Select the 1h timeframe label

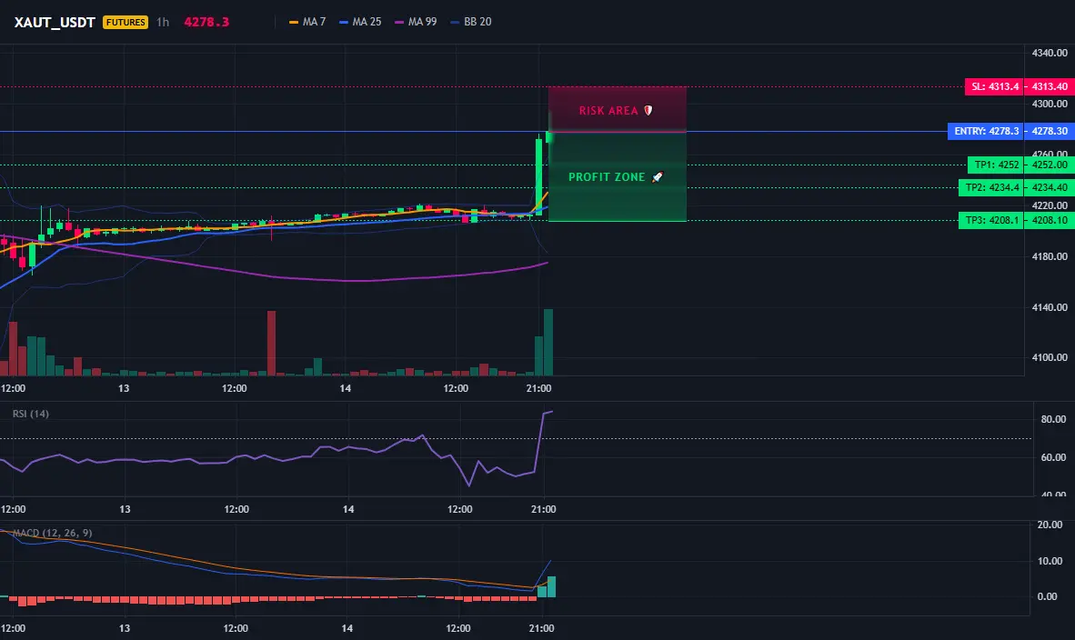click(163, 22)
